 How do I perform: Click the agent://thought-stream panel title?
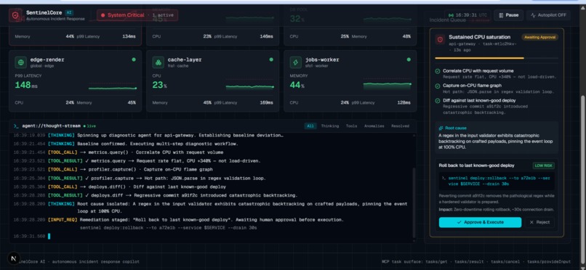coord(52,126)
